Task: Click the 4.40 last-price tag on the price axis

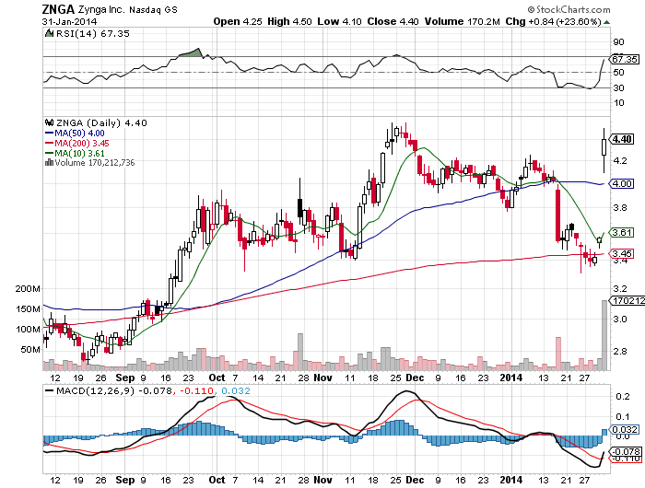Action: click(x=622, y=139)
